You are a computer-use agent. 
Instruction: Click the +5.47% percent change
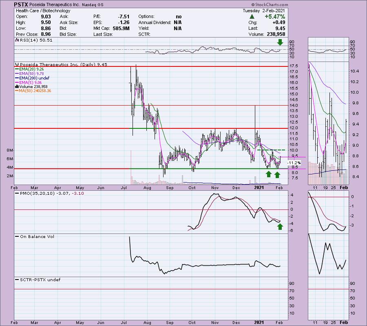[275, 17]
